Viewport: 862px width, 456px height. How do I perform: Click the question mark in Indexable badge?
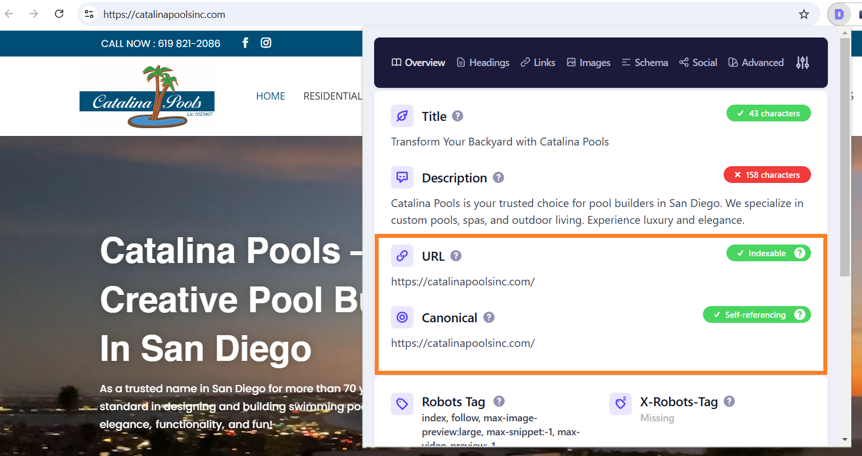coord(800,253)
